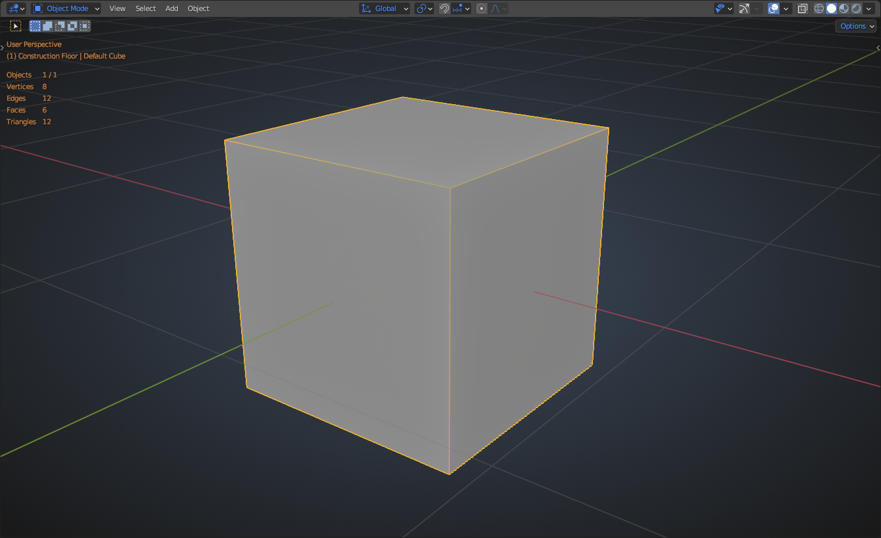Switch to wireframe shading

[x=819, y=8]
